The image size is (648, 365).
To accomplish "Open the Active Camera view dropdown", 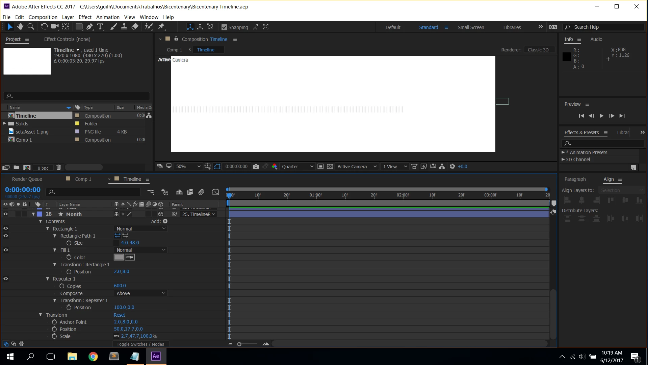I will pos(357,166).
